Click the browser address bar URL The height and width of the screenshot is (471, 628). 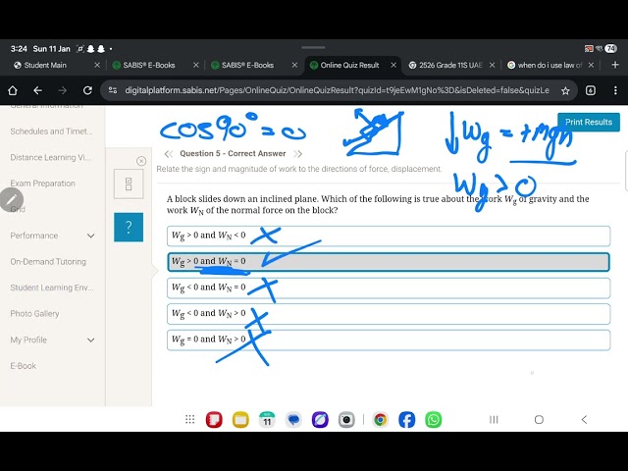point(334,90)
